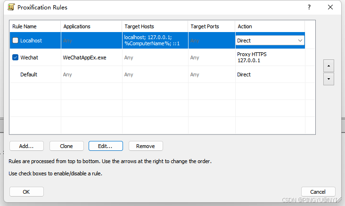Move the selected rule up with the up arrow
The width and height of the screenshot is (345, 206).
coord(329,66)
